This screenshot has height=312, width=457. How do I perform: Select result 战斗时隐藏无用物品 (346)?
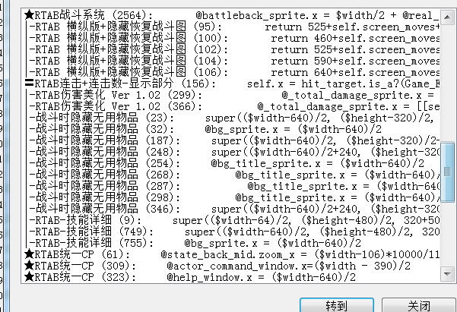click(x=231, y=209)
